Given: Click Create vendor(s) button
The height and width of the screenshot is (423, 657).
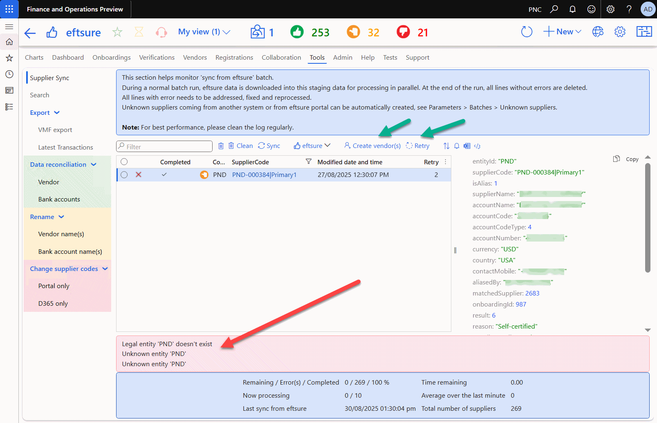Looking at the screenshot, I should pyautogui.click(x=372, y=146).
